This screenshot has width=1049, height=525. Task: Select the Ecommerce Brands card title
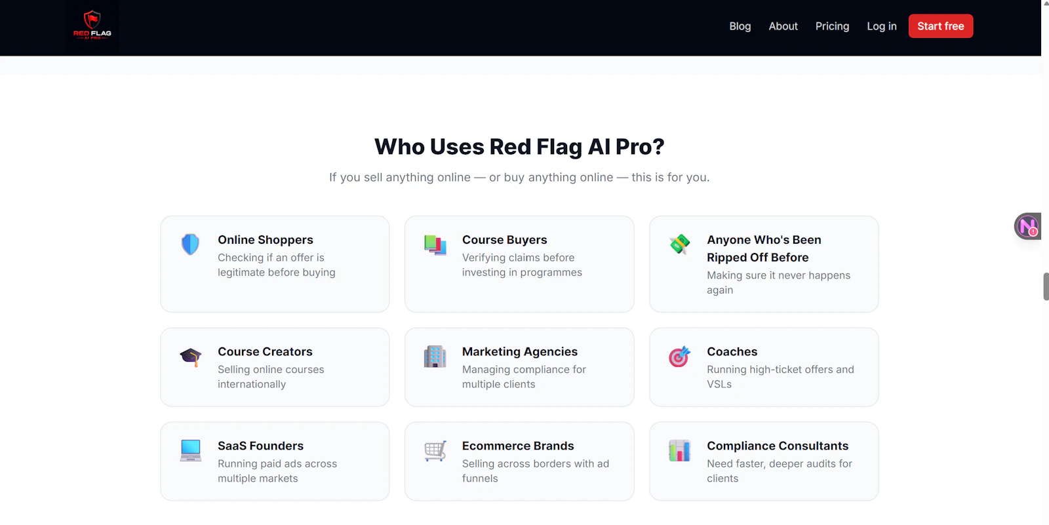point(518,446)
